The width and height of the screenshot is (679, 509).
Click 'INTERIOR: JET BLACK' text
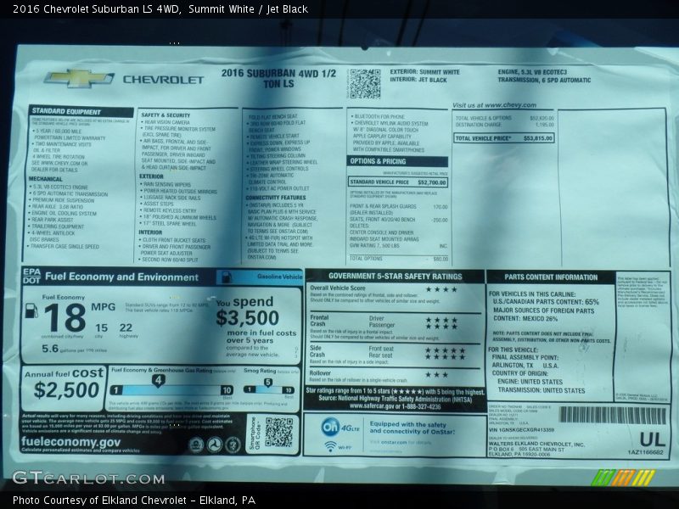pos(418,80)
